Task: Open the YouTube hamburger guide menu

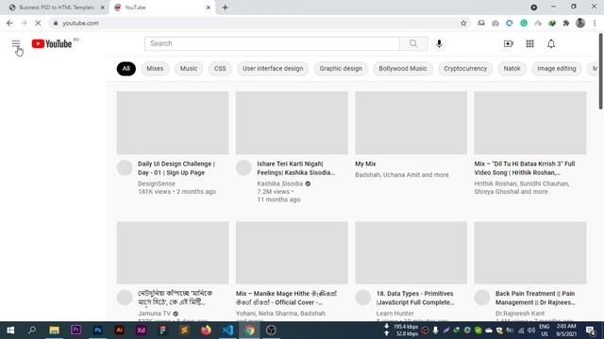Action: click(16, 44)
